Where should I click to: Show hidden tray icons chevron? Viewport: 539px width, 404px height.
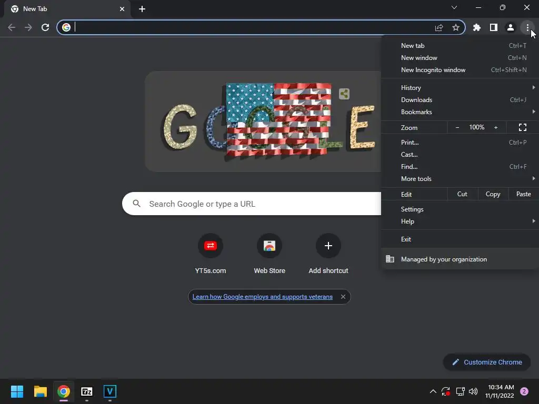point(433,391)
